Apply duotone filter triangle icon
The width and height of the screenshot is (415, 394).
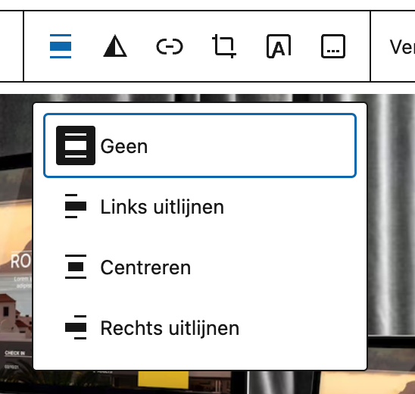(115, 46)
